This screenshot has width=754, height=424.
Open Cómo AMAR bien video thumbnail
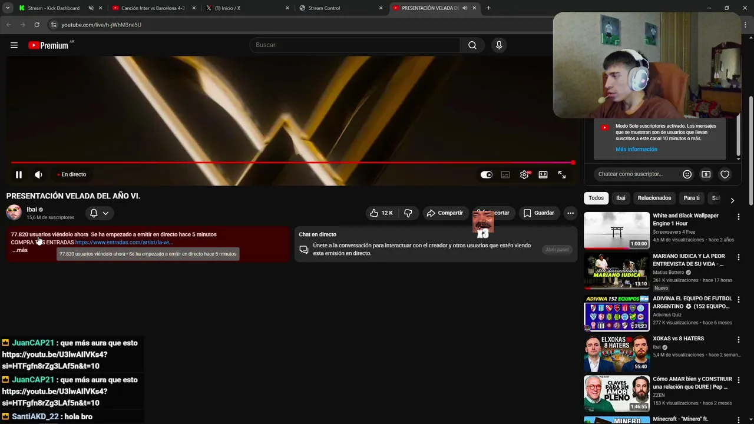[x=617, y=393]
